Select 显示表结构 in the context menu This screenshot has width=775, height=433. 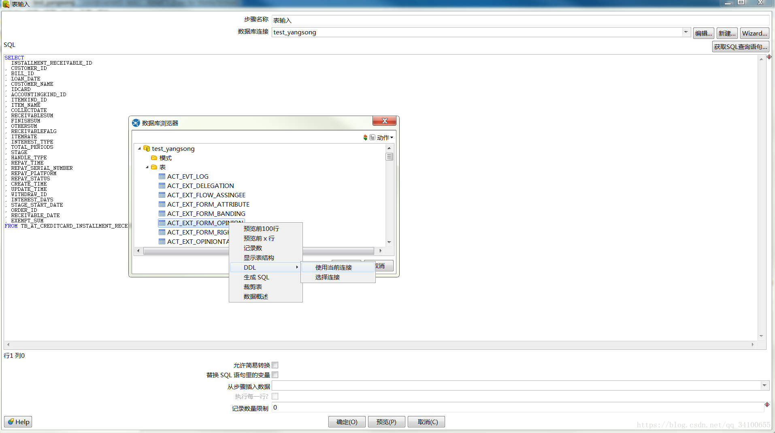[x=266, y=258]
